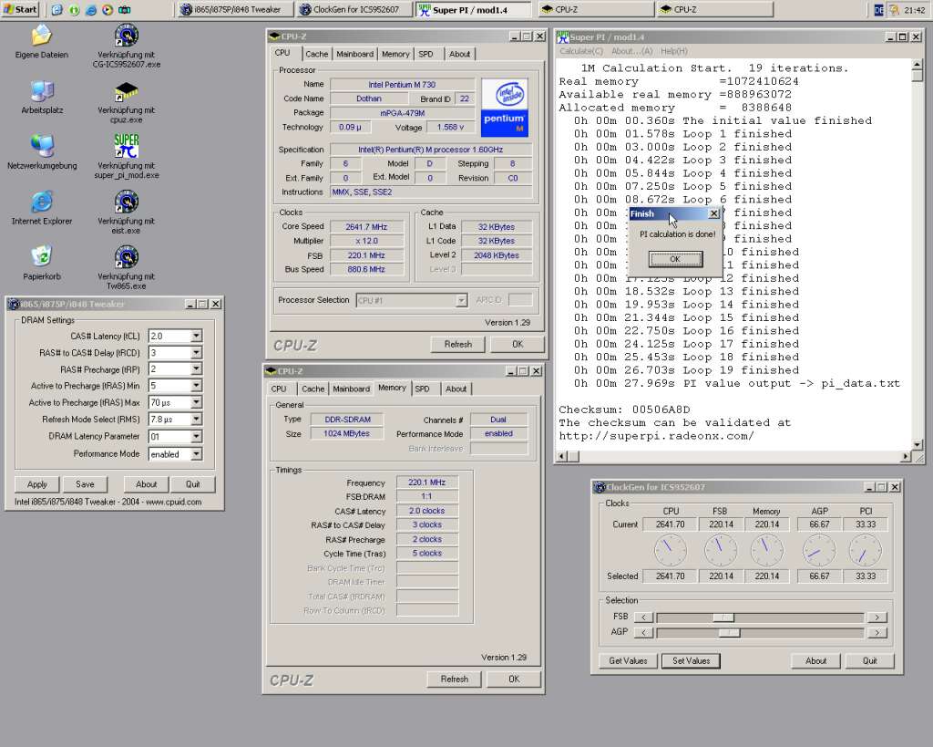
Task: Open the Papierkorb recycle bin
Action: [x=41, y=257]
